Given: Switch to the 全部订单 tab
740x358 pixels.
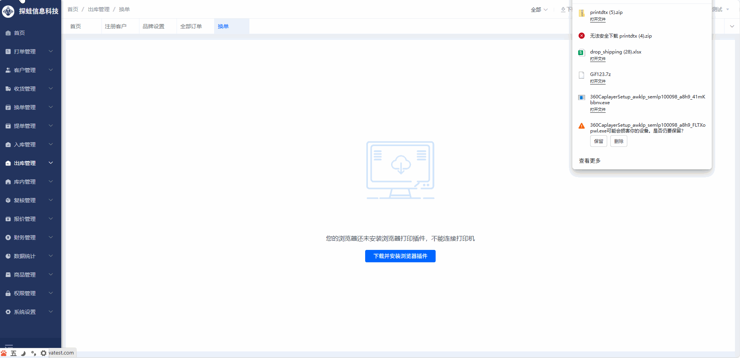Looking at the screenshot, I should click(191, 26).
